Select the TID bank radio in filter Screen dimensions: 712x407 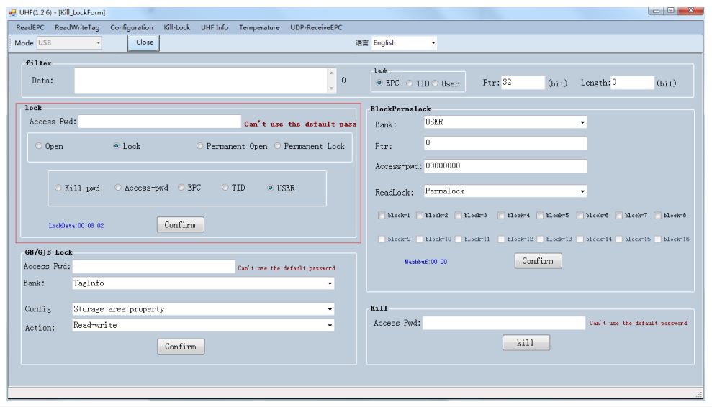click(410, 83)
